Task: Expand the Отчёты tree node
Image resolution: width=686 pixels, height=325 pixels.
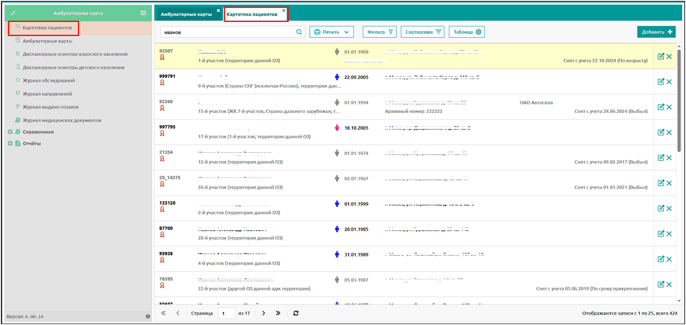Action: (10, 143)
